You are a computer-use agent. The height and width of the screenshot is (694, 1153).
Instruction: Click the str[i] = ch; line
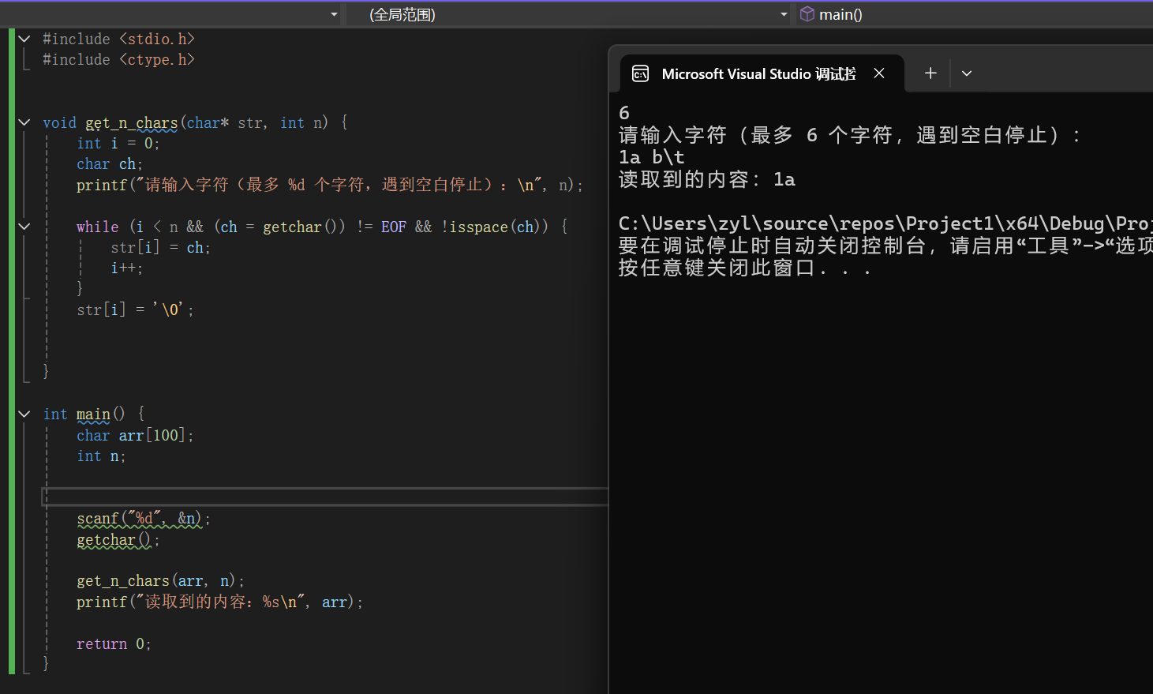point(161,247)
